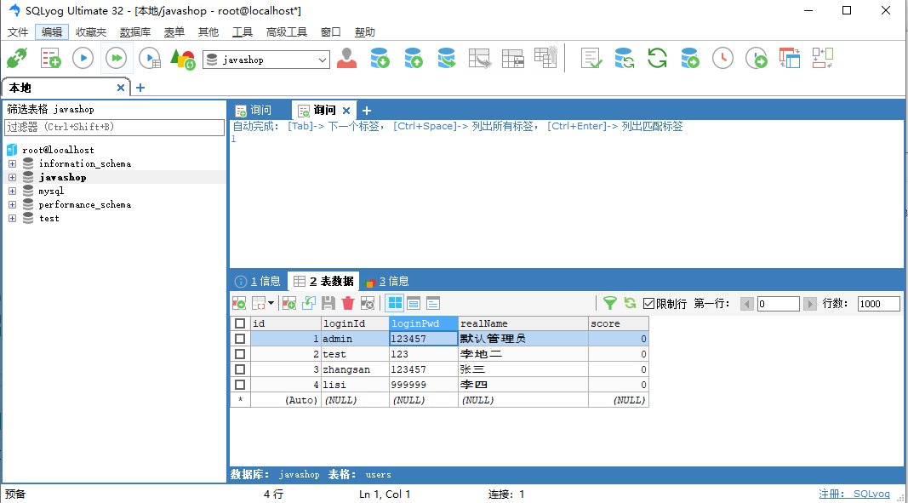This screenshot has height=503, width=908.
Task: Open the 文件 menu
Action: [17, 31]
